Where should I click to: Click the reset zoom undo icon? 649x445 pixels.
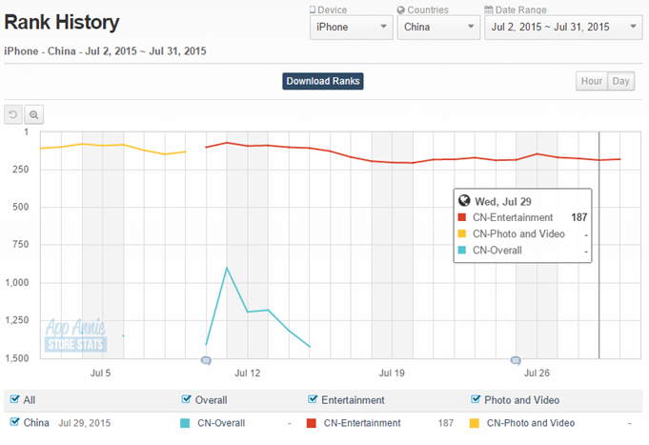13,114
